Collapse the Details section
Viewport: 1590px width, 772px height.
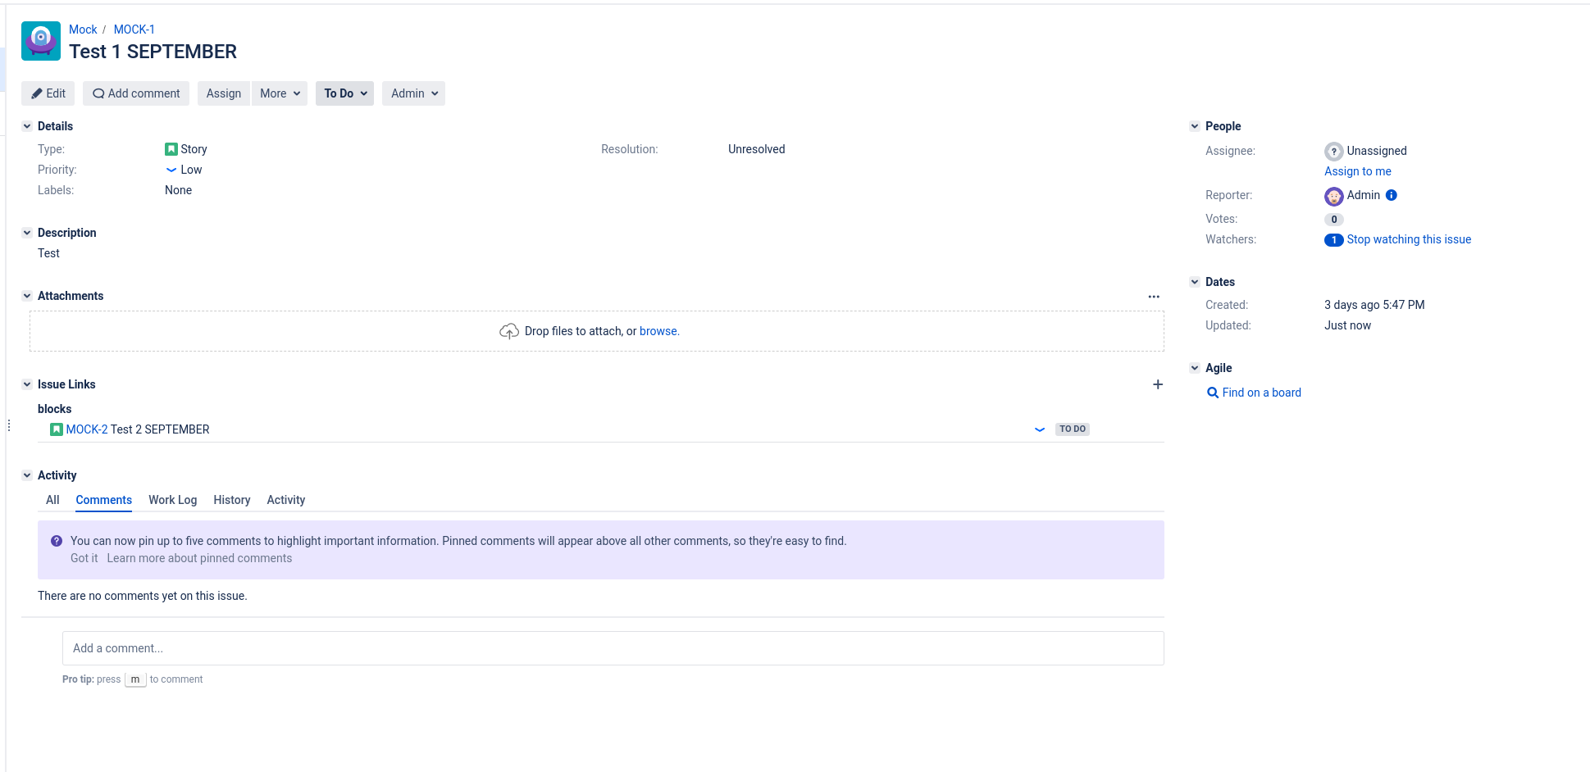[27, 126]
